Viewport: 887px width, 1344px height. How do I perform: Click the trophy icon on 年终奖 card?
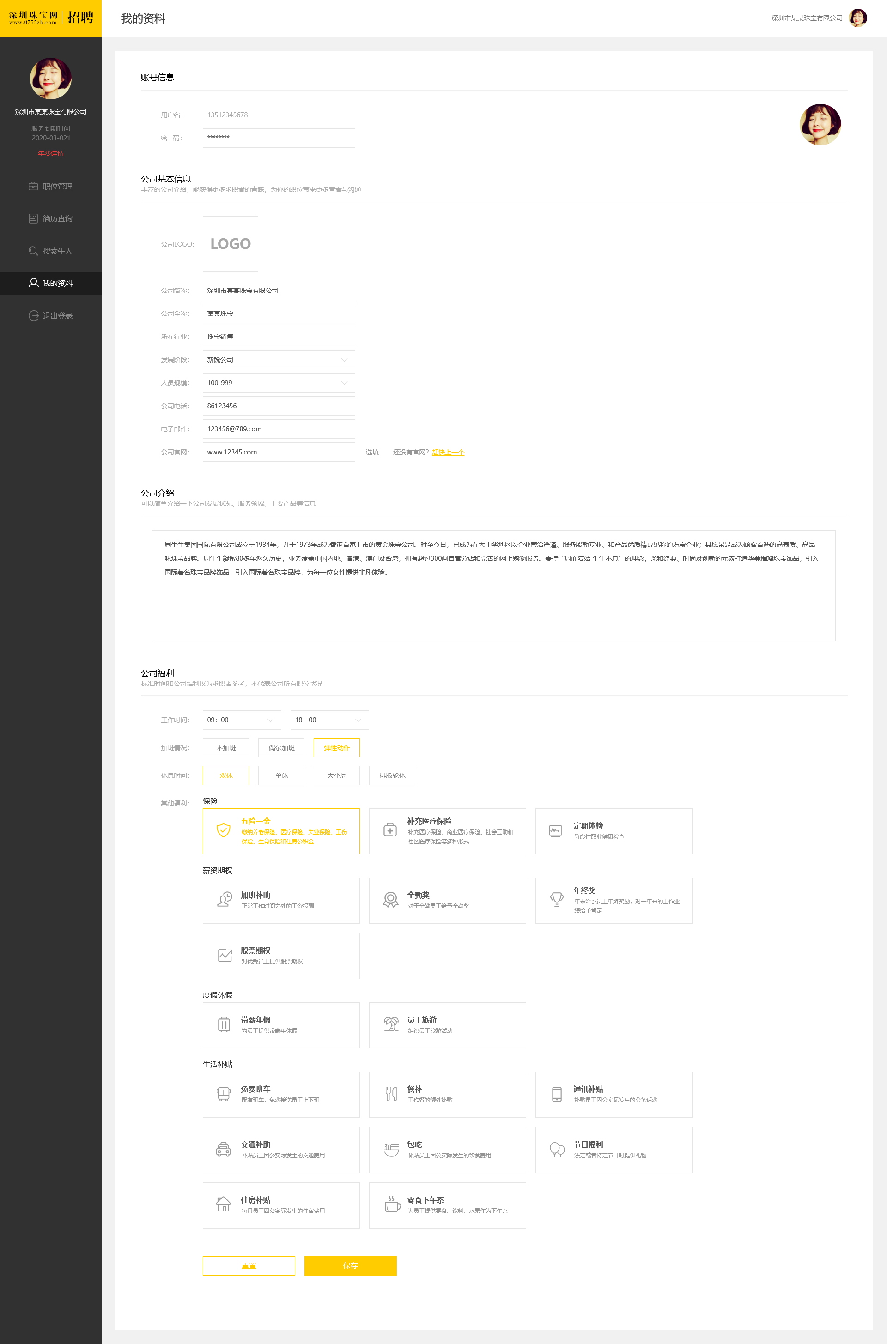pos(557,899)
